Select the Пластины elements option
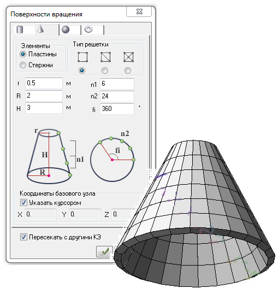Screen dimensions: 279x300 pos(38,54)
